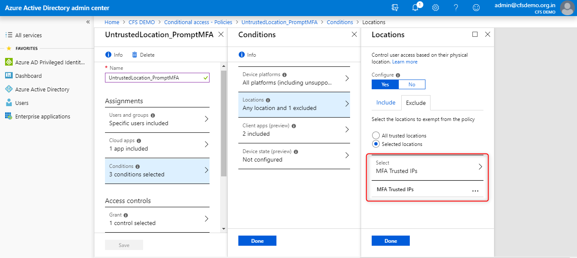Screen dimensions: 577x258
Task: Expand the Cloud apps assignment
Action: click(157, 145)
